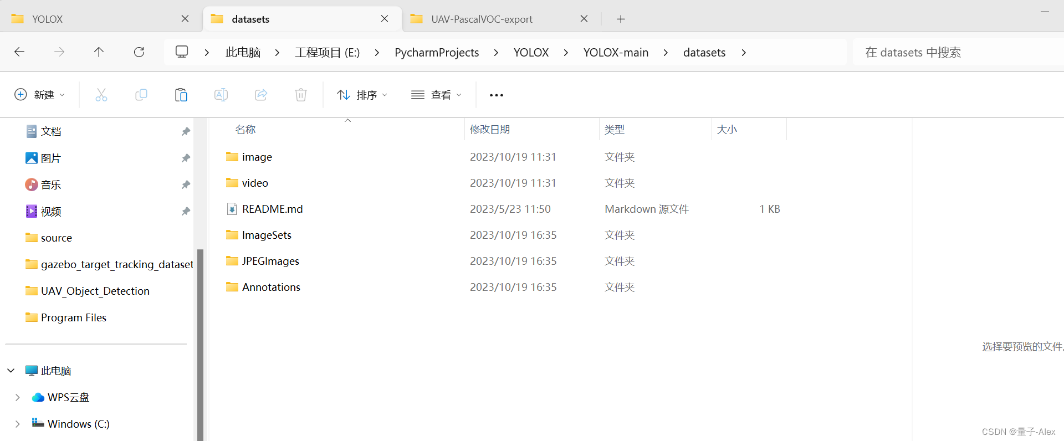Close the YOLOX tab
1064x441 pixels.
(185, 19)
